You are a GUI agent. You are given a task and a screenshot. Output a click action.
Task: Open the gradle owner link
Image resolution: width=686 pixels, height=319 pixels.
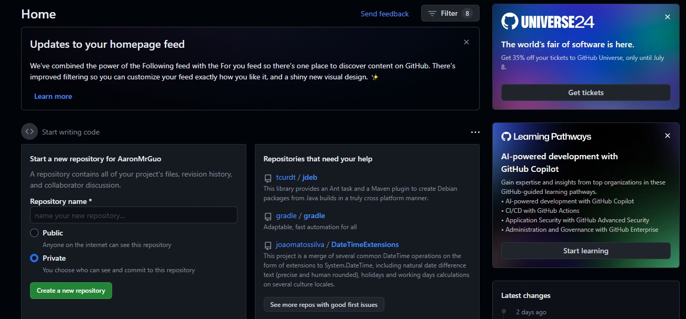(x=286, y=215)
